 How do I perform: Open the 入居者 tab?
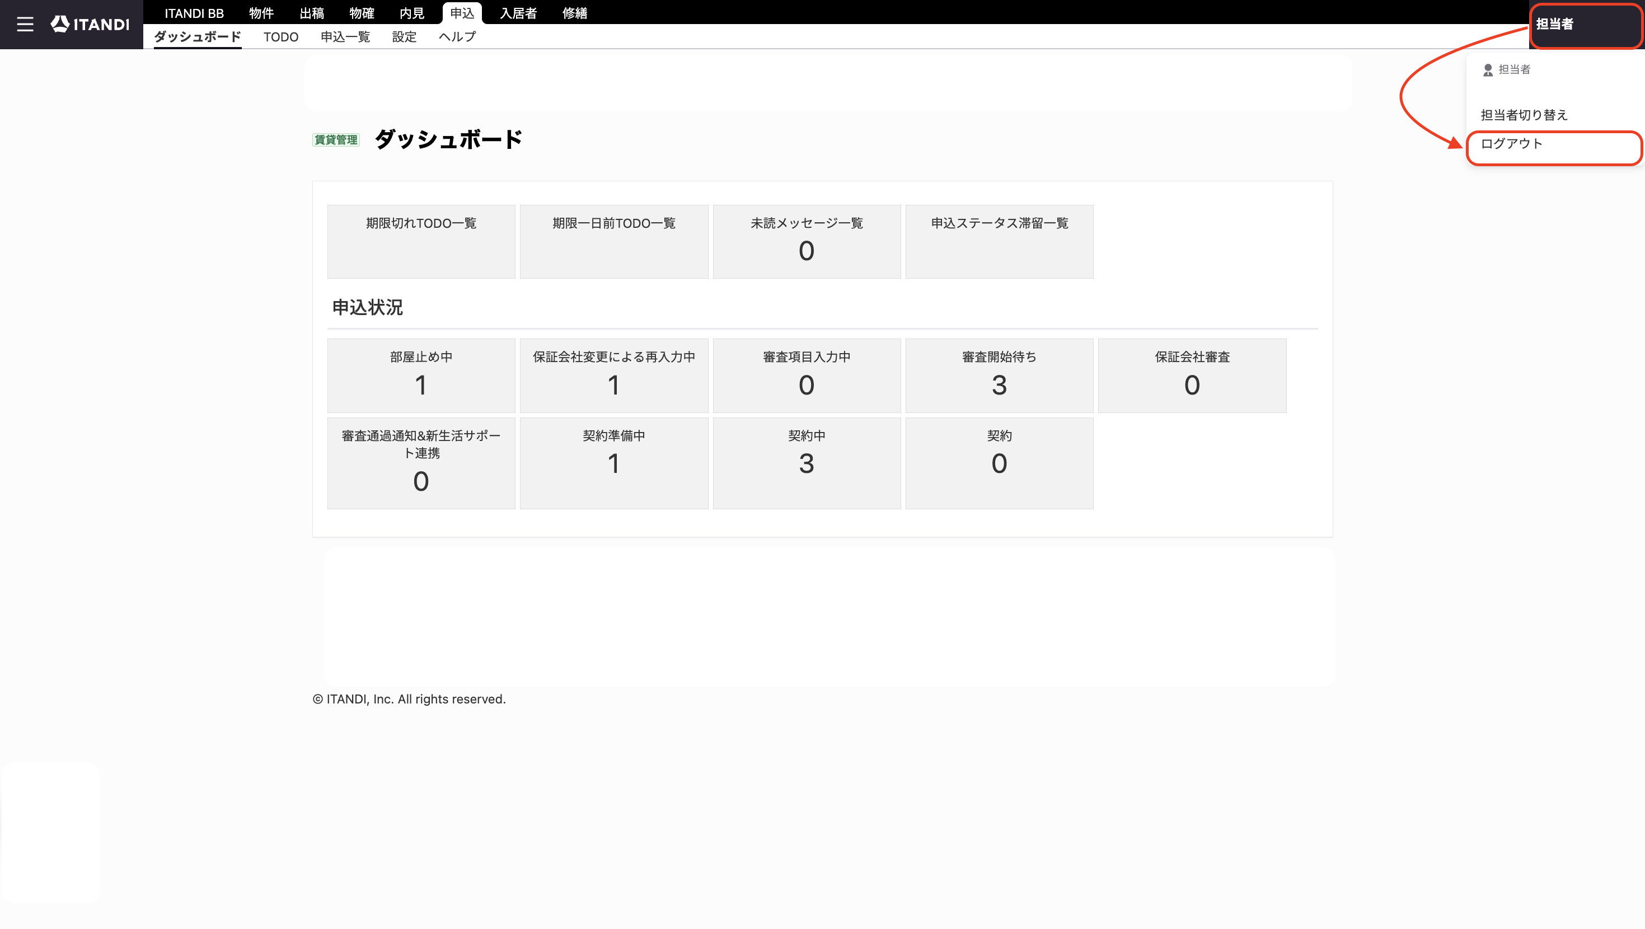point(518,13)
